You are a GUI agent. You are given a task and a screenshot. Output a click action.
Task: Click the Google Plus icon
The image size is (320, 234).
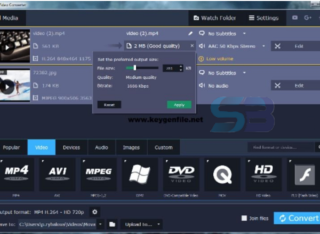[308, 18]
